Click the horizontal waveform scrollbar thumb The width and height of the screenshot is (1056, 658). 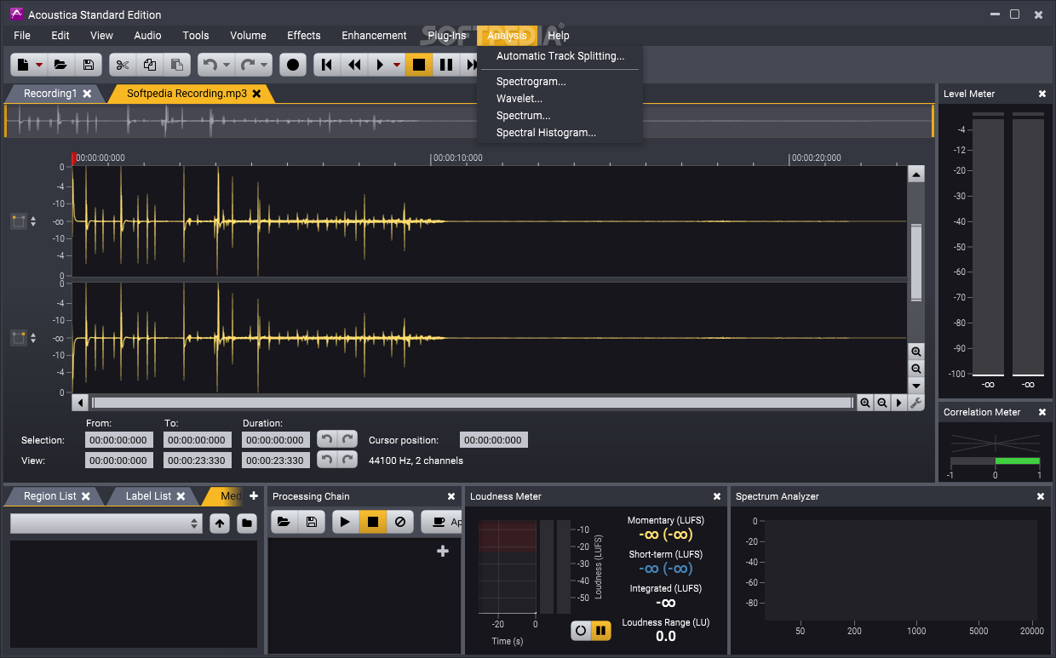point(472,403)
